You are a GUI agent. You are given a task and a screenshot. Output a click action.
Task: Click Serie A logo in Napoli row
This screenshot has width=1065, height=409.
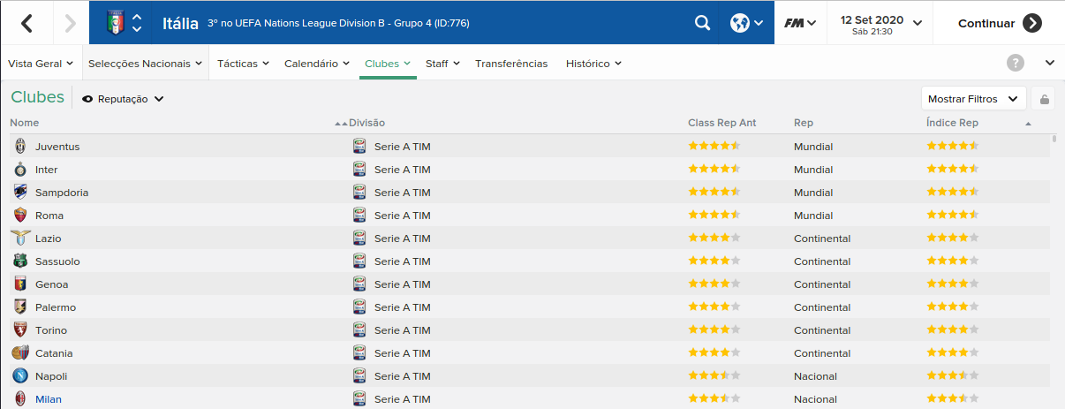tap(359, 375)
